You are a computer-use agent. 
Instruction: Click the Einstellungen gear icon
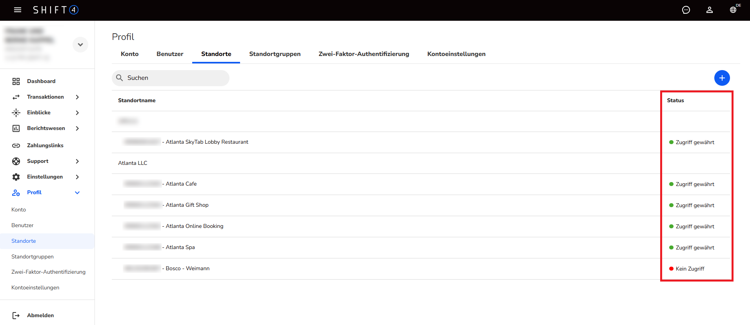click(16, 177)
